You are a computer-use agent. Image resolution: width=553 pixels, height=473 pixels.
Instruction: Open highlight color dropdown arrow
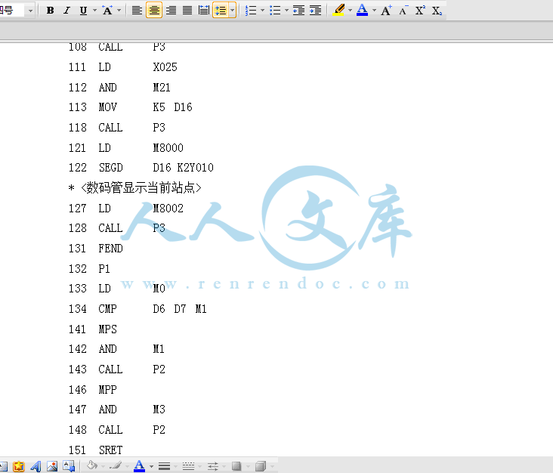point(351,11)
